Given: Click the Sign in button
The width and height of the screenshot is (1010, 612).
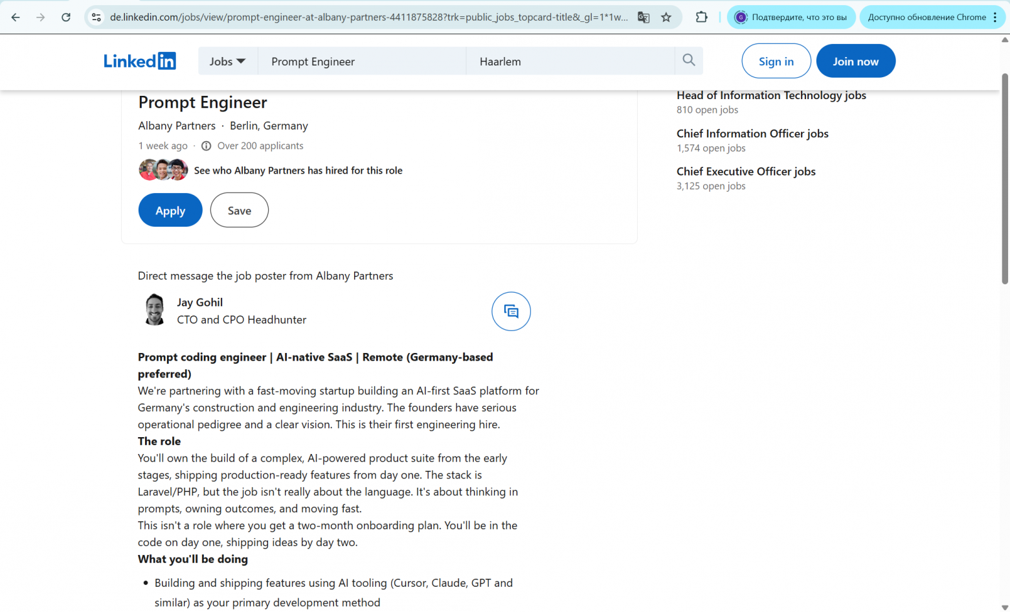Looking at the screenshot, I should point(776,61).
